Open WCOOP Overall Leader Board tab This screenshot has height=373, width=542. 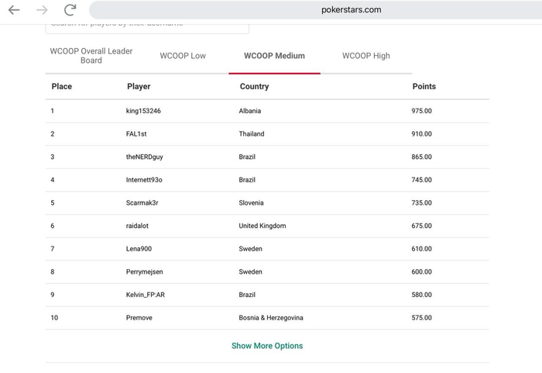91,56
